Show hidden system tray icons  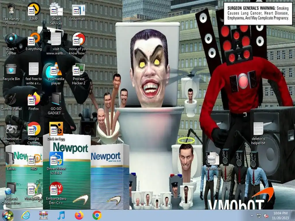pyautogui.click(x=252, y=216)
